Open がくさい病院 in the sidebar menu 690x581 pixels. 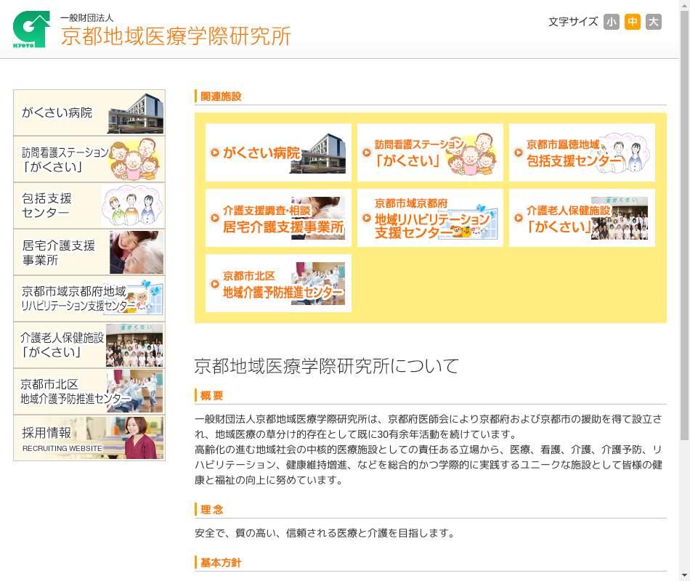(89, 113)
